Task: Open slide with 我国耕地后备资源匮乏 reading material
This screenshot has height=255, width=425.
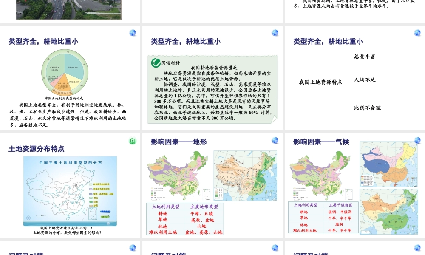Action: coord(212,78)
